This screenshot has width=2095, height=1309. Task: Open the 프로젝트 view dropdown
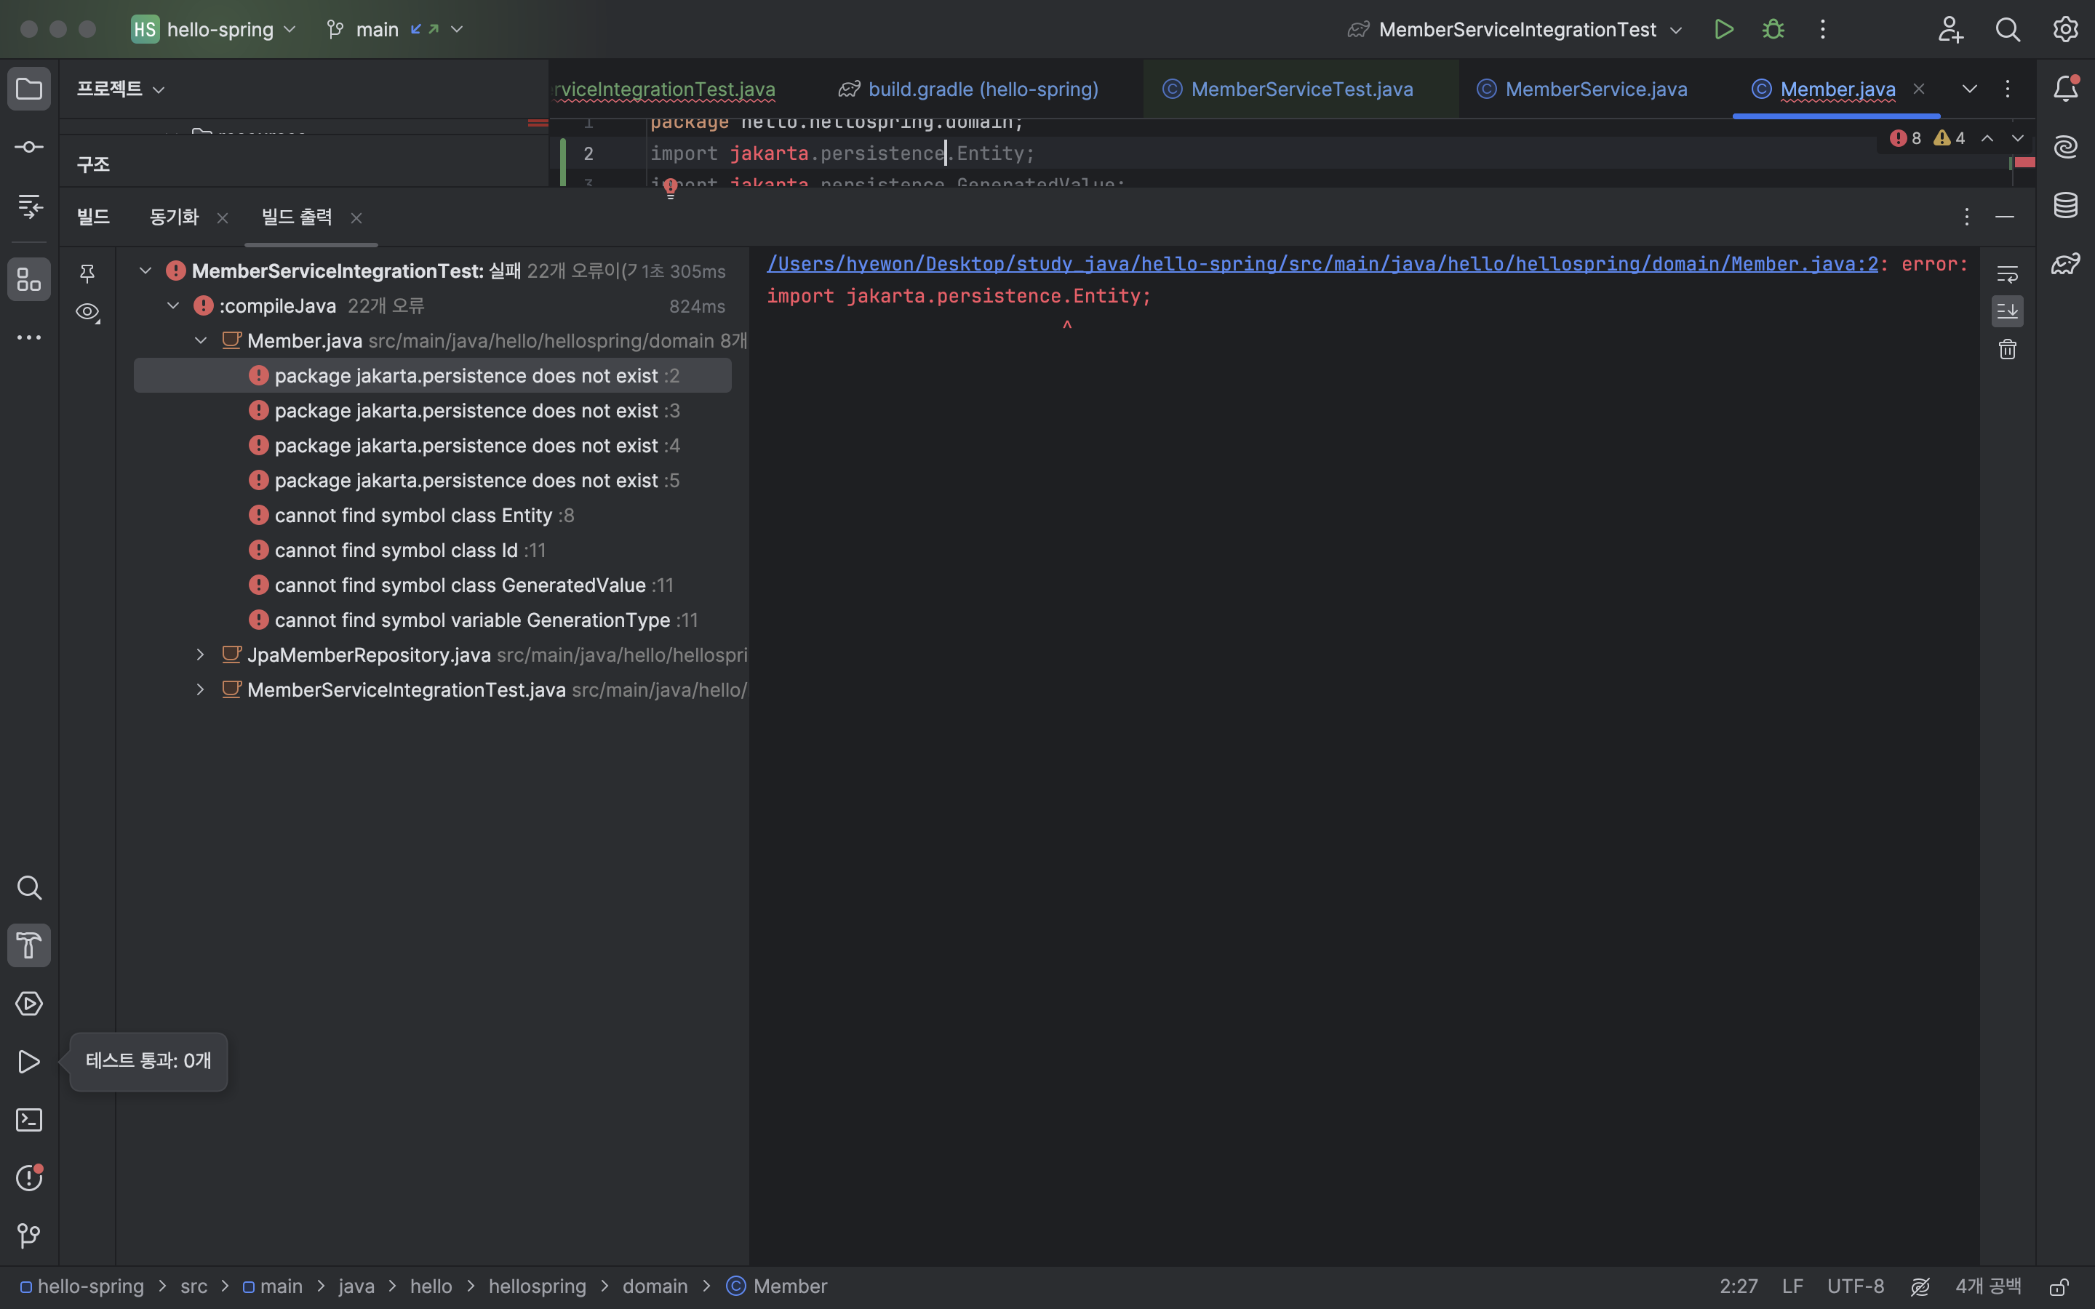point(120,88)
